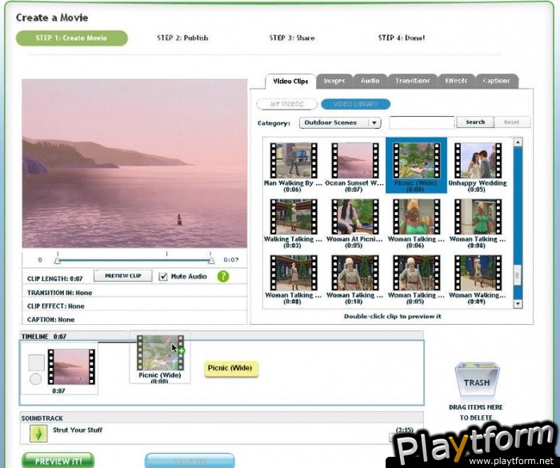This screenshot has width=560, height=468.
Task: Click STEP 3: Share step
Action: (x=292, y=38)
